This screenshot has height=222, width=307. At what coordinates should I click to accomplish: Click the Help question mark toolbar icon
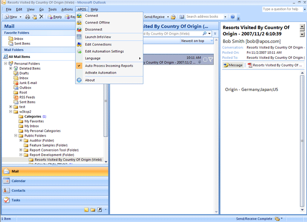233,17
